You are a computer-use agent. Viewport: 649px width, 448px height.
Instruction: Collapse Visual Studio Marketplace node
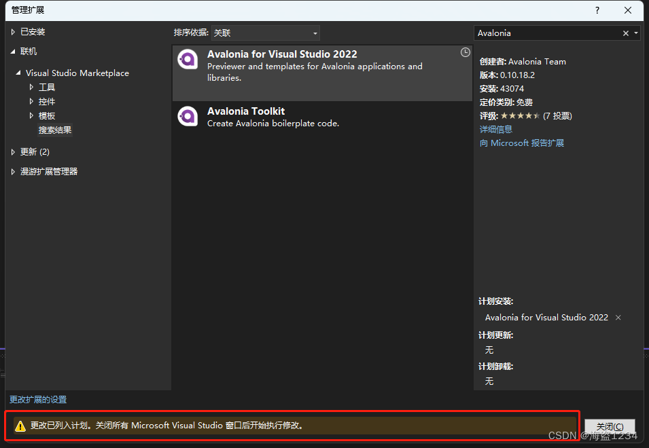click(18, 73)
